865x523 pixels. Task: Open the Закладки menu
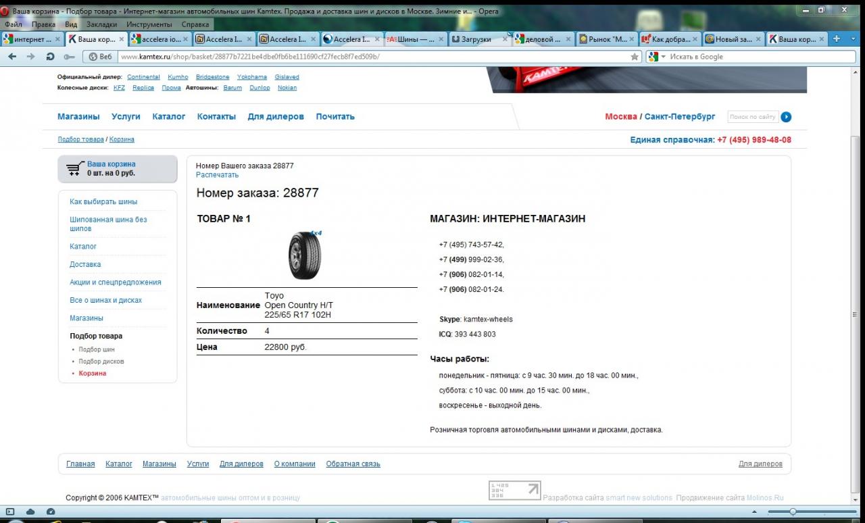(x=101, y=24)
